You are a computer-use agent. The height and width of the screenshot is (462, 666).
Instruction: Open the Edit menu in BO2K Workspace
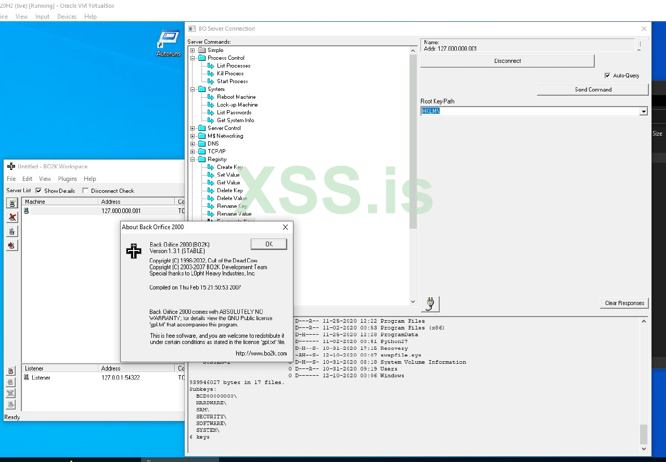(x=27, y=179)
